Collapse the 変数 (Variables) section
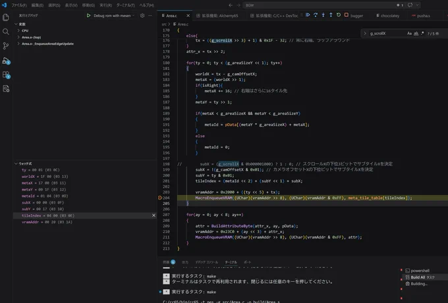This screenshot has width=448, height=303. pos(16,24)
